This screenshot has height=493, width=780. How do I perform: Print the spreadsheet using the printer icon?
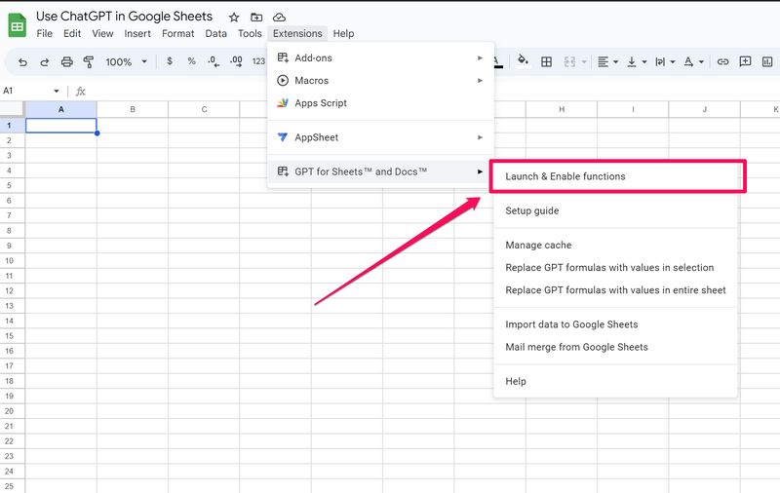coord(66,61)
